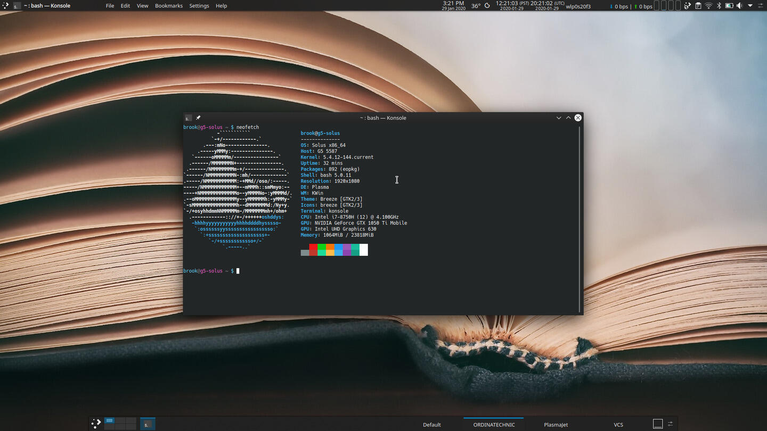Minimize the Konsole window
767x431 pixels.
pyautogui.click(x=559, y=118)
